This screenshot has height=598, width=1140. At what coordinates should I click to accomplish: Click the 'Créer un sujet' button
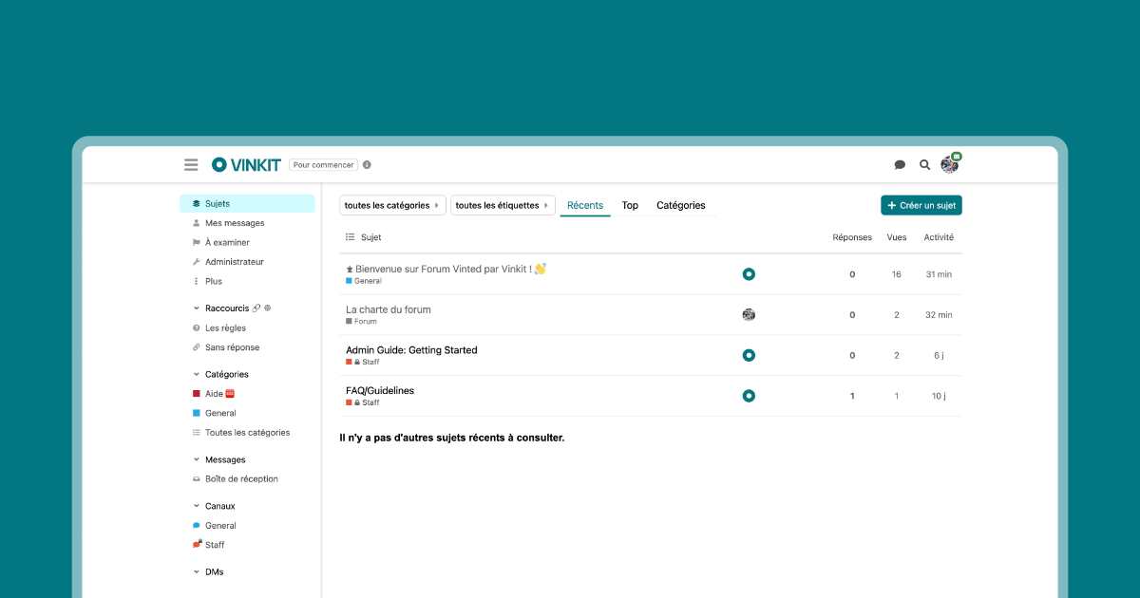point(921,205)
